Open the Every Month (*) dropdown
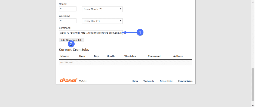255x108 pixels. 102,9
